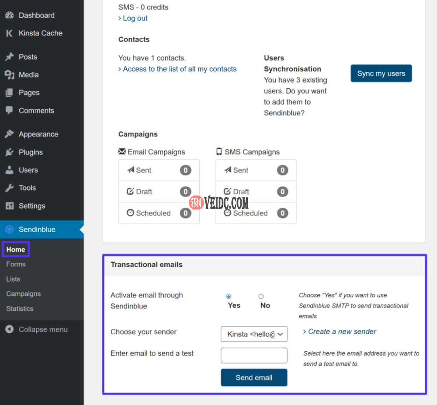Click the Kinsta Cache K icon
Viewport: 437px width, 405px height.
coord(9,33)
